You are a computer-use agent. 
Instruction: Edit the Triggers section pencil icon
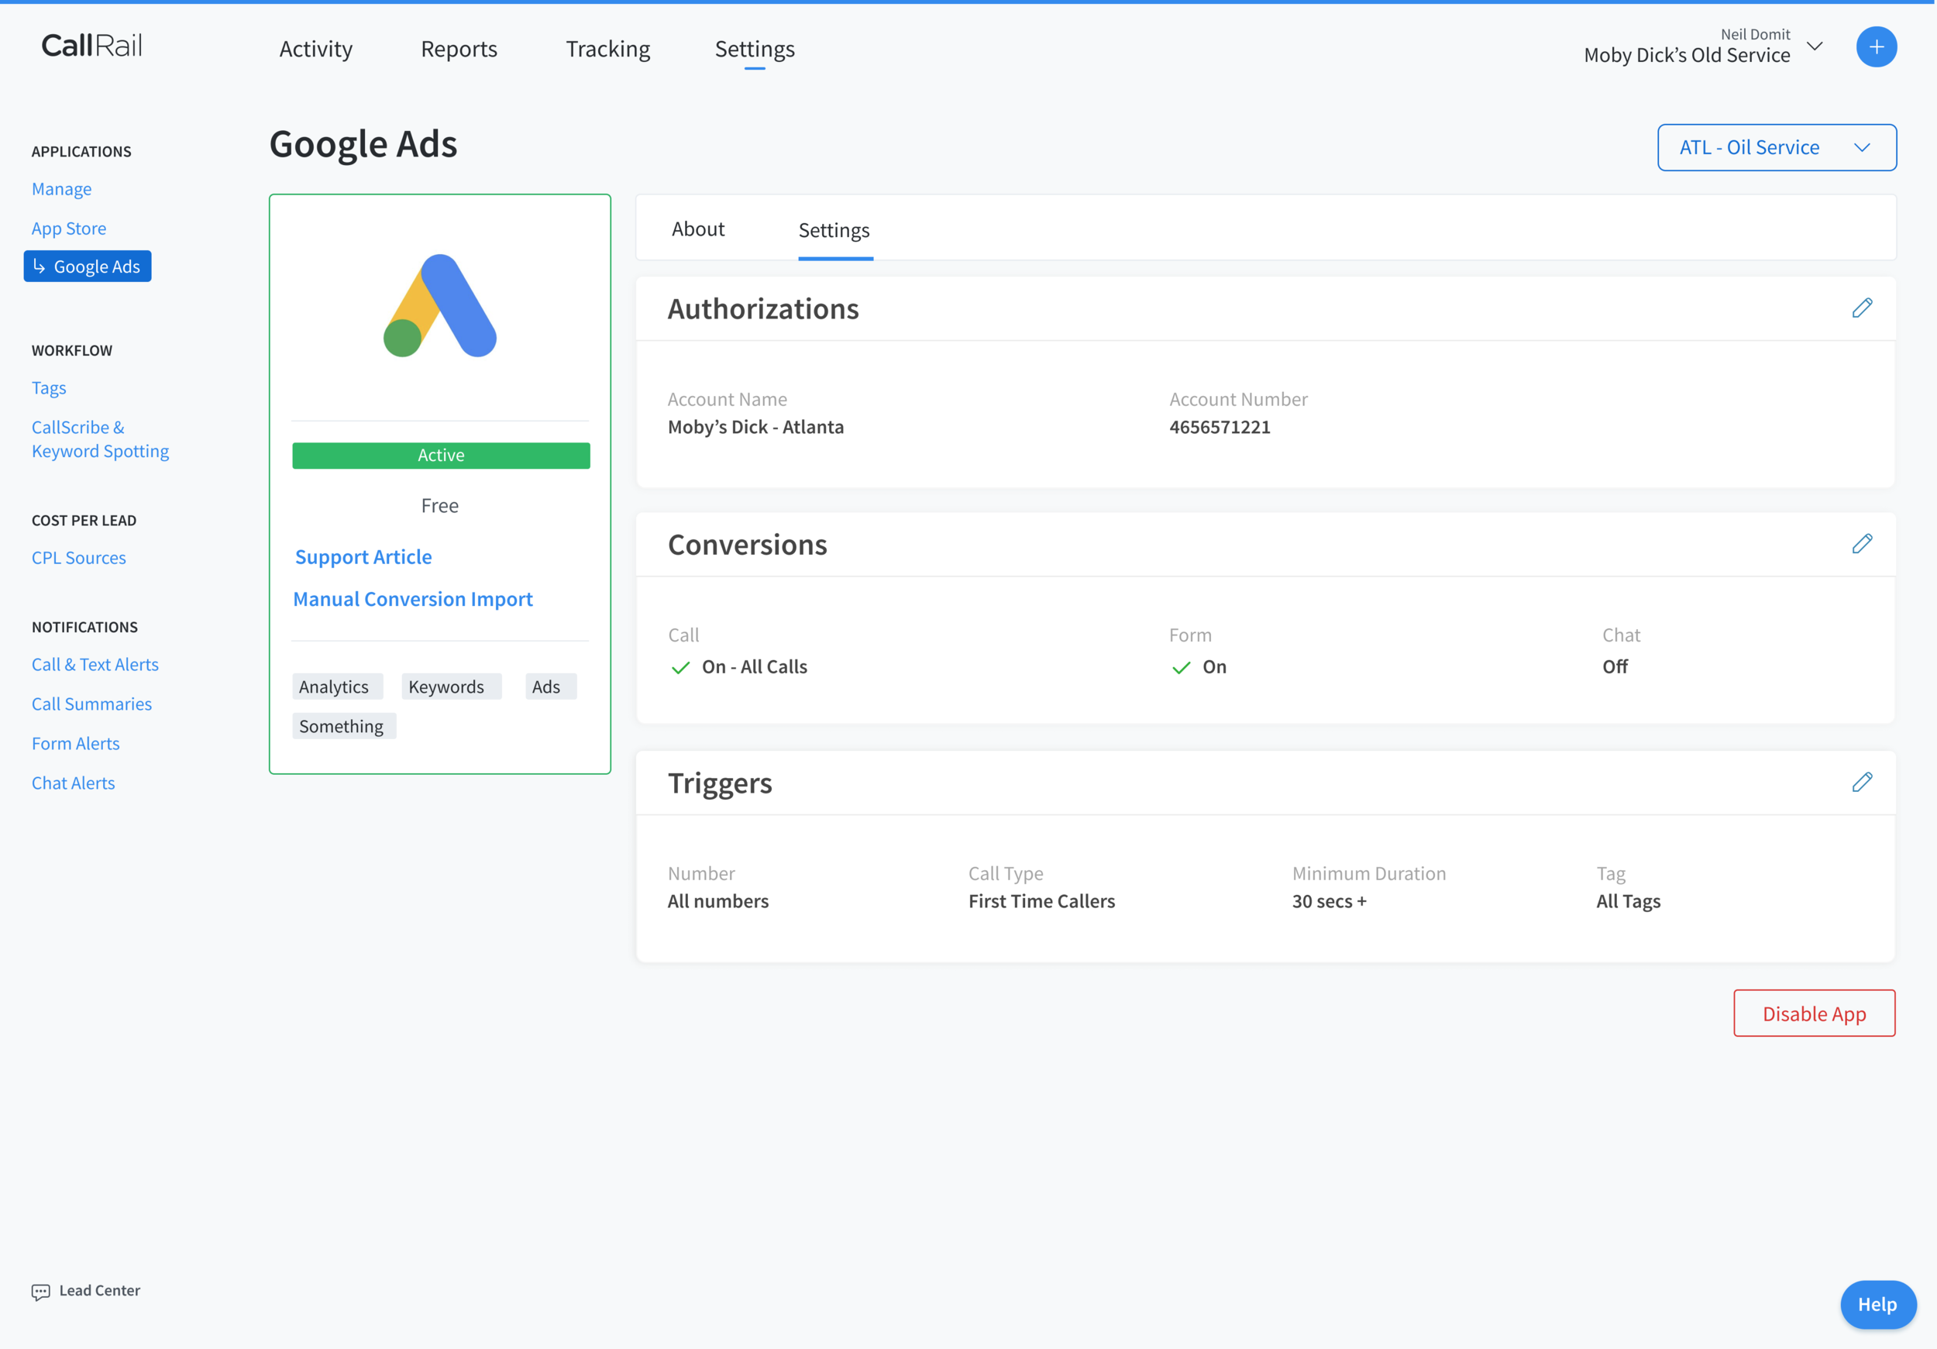coord(1862,782)
